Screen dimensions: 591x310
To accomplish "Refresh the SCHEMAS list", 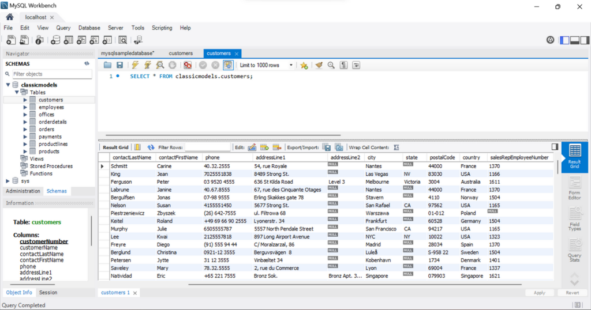I will point(87,64).
